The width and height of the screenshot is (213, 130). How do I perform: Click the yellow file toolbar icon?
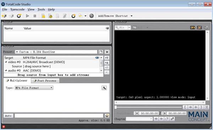point(43,16)
